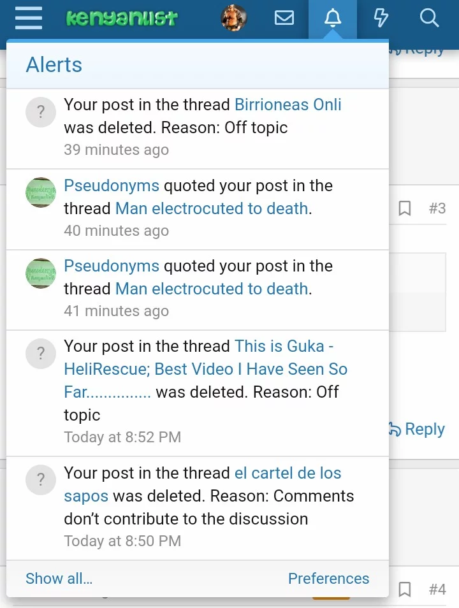Screen dimensions: 459x608
Task: Open Man electrocuted thread from 41 minutes alert
Action: point(212,289)
